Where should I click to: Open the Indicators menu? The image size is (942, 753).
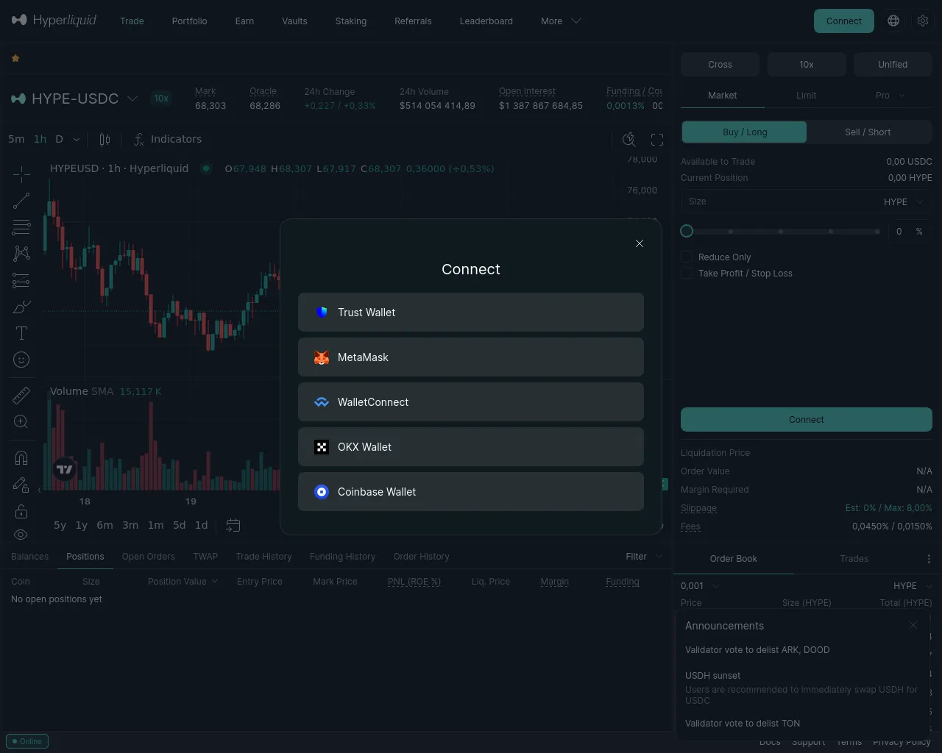pos(168,139)
